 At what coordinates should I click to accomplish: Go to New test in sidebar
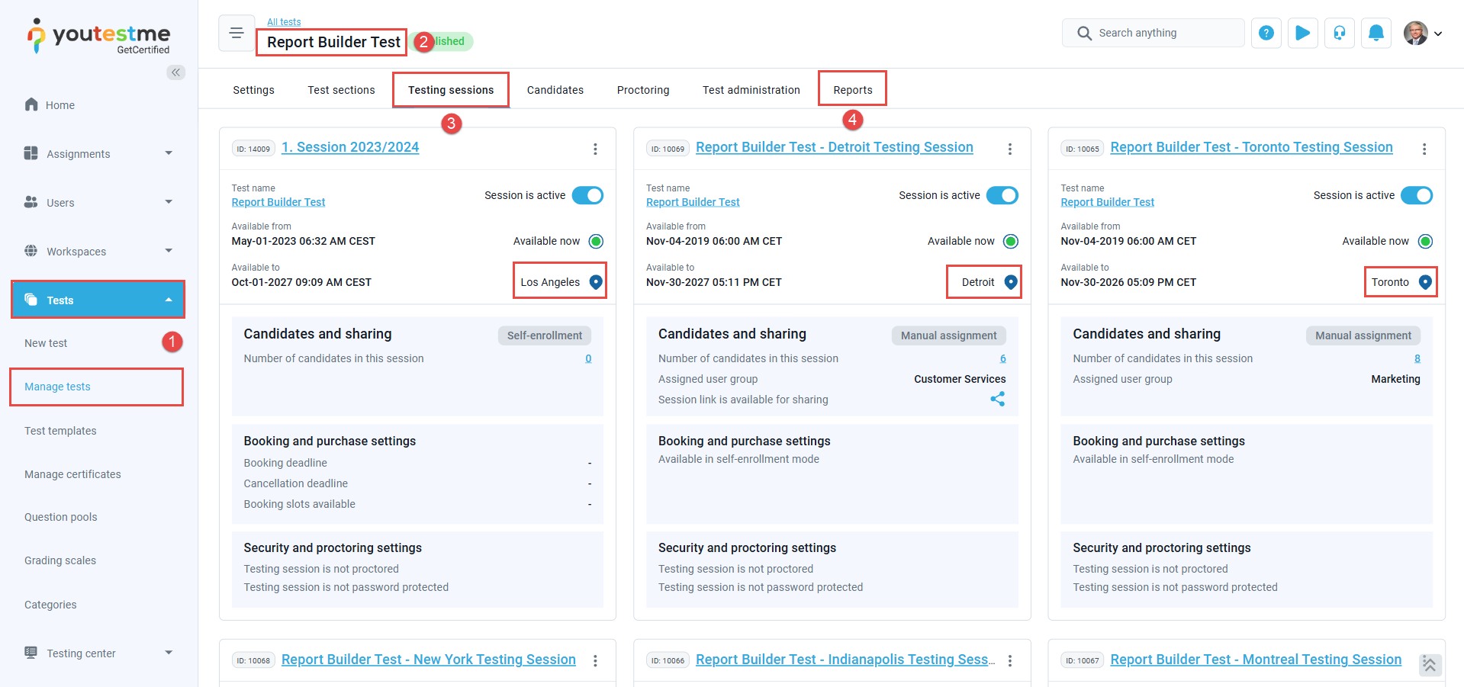click(46, 343)
